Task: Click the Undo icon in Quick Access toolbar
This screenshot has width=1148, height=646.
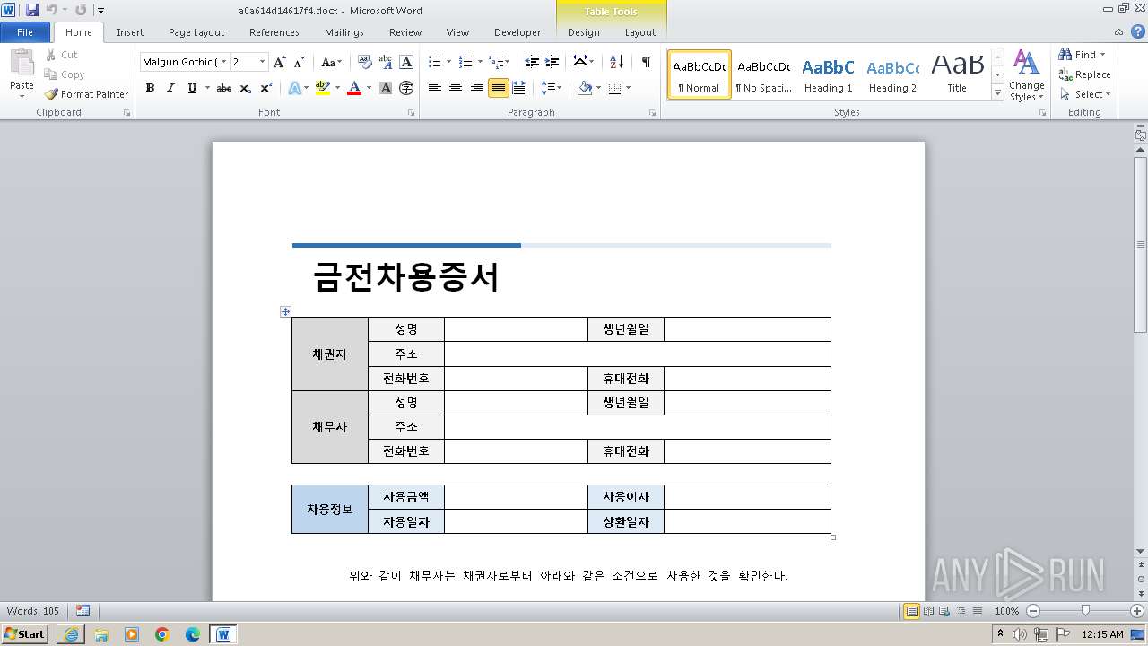Action: tap(51, 10)
